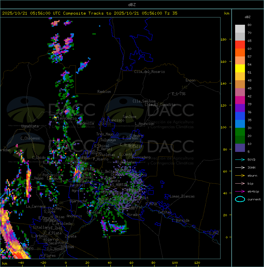264x267 pixels.
Task: Click the Potrerillos map label
Action: pos(53,175)
